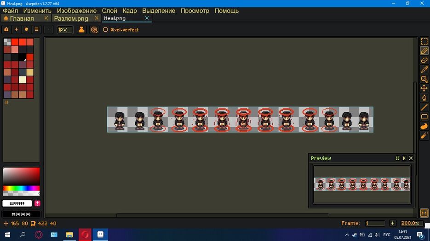Close the Разлом.png tab
This screenshot has height=241, width=430.
click(x=97, y=18)
